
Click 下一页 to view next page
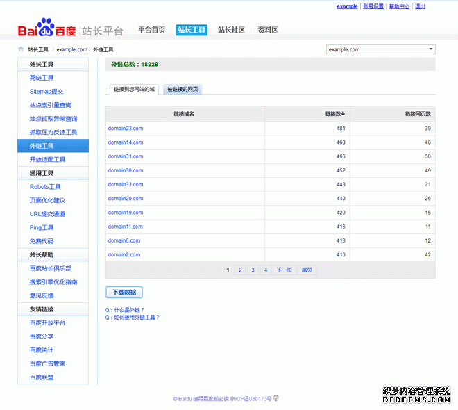284,270
